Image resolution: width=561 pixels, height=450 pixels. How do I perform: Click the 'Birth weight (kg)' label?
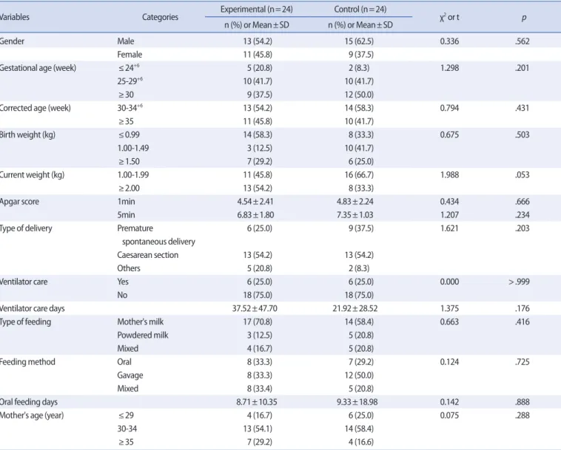coord(27,134)
